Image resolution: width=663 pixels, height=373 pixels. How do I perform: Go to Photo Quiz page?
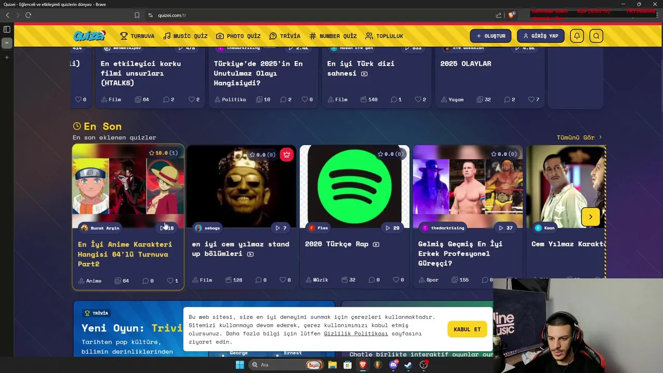(238, 36)
